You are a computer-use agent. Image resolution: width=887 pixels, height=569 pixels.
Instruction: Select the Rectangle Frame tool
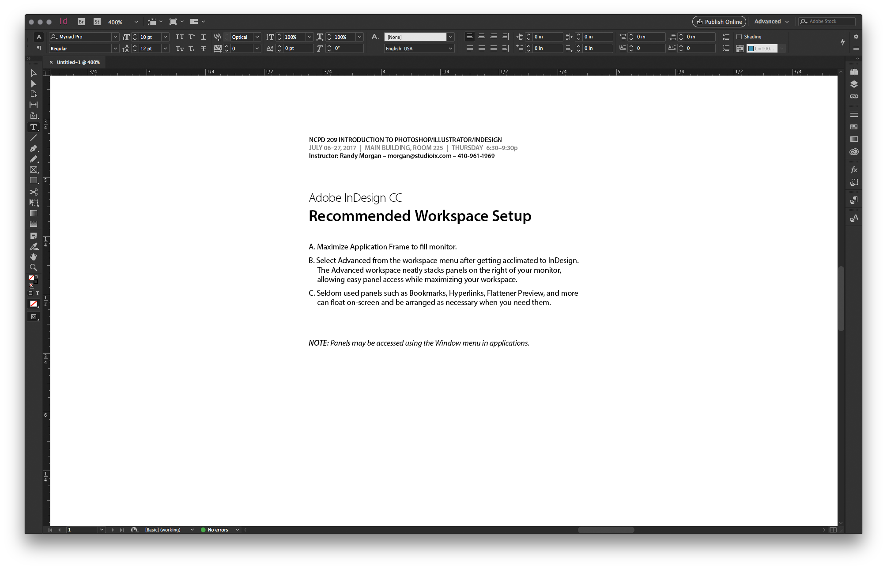[34, 170]
